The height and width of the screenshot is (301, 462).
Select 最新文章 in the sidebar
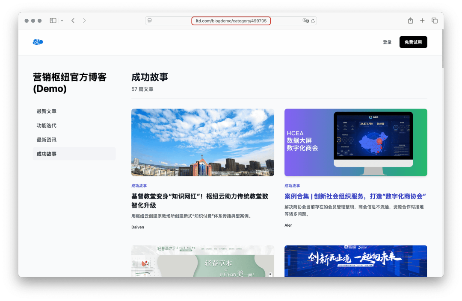(x=47, y=111)
